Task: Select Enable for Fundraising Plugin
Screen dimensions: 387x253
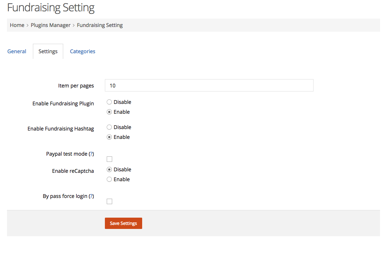Action: pyautogui.click(x=109, y=112)
